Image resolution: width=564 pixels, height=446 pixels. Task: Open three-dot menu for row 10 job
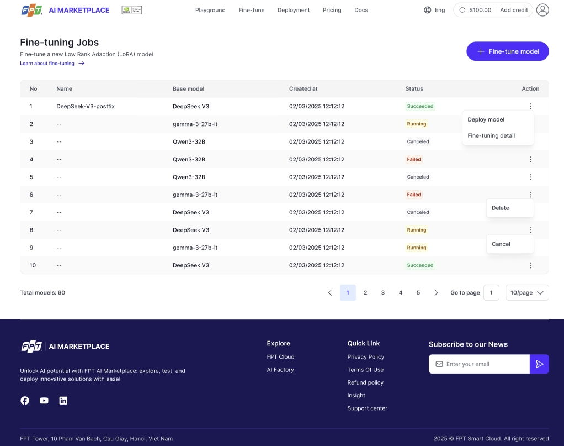[530, 265]
